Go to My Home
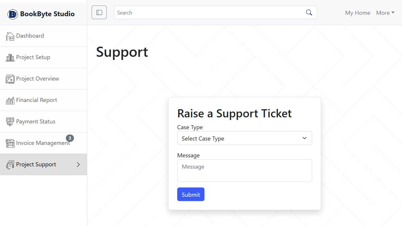The height and width of the screenshot is (226, 402). pos(357,13)
